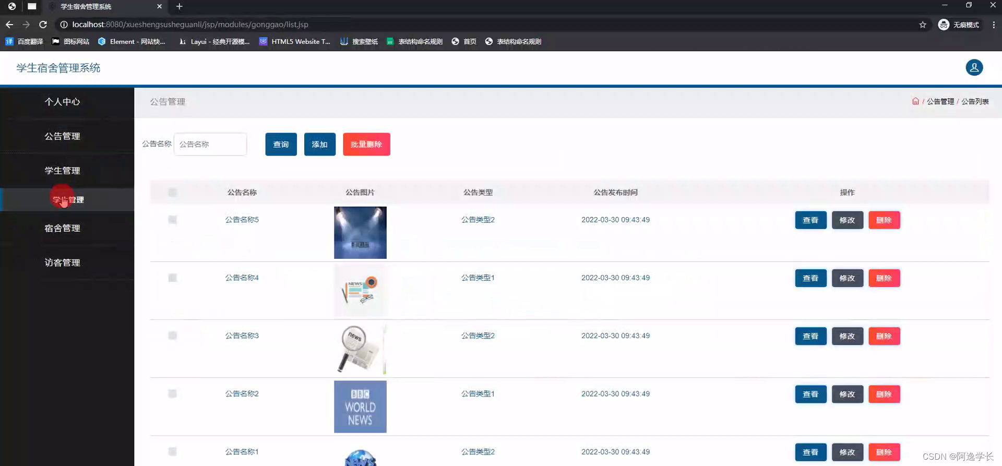
Task: Click the 公告类型 column header
Action: point(478,193)
